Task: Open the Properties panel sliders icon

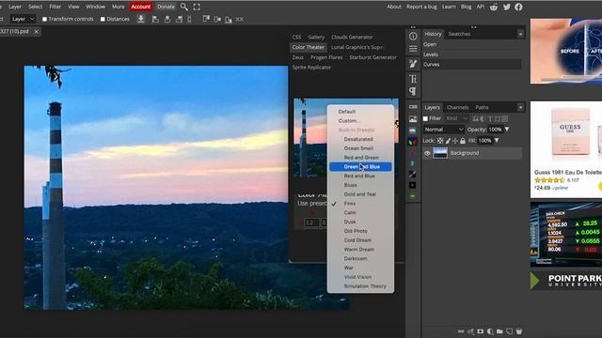Action: pyautogui.click(x=413, y=49)
